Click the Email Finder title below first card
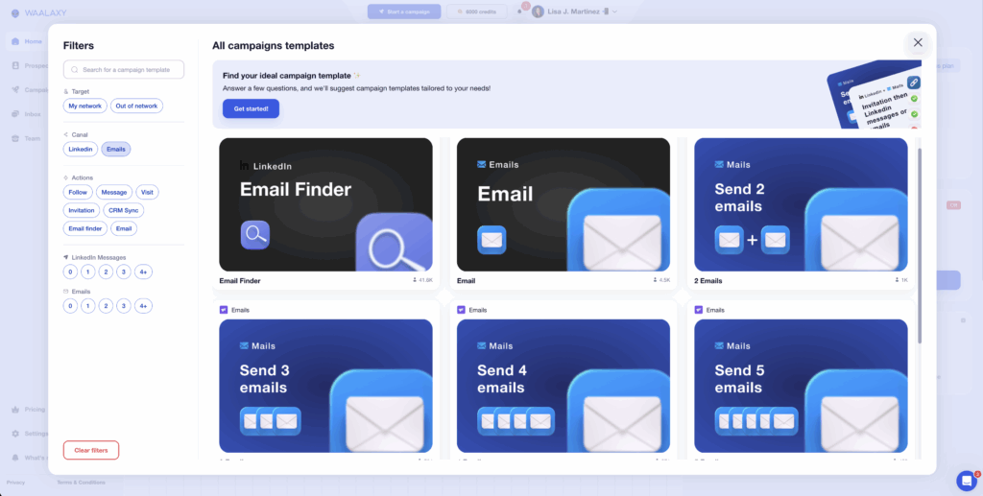 pos(239,280)
